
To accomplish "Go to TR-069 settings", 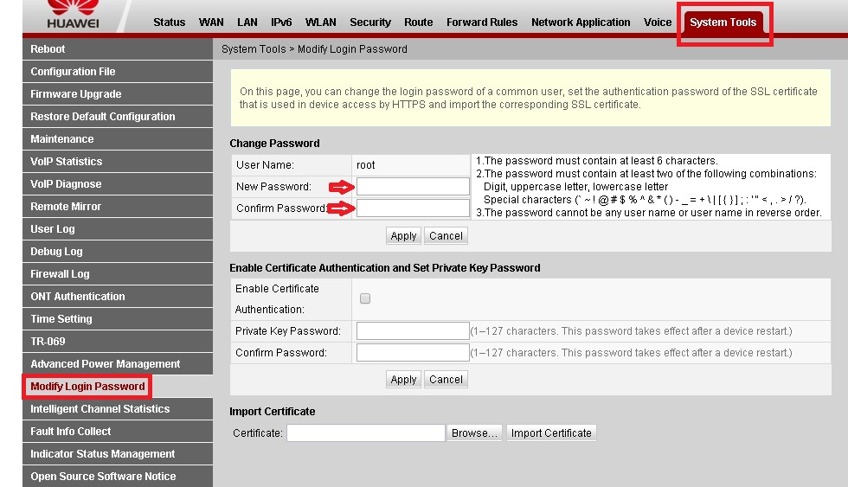I will (x=48, y=342).
